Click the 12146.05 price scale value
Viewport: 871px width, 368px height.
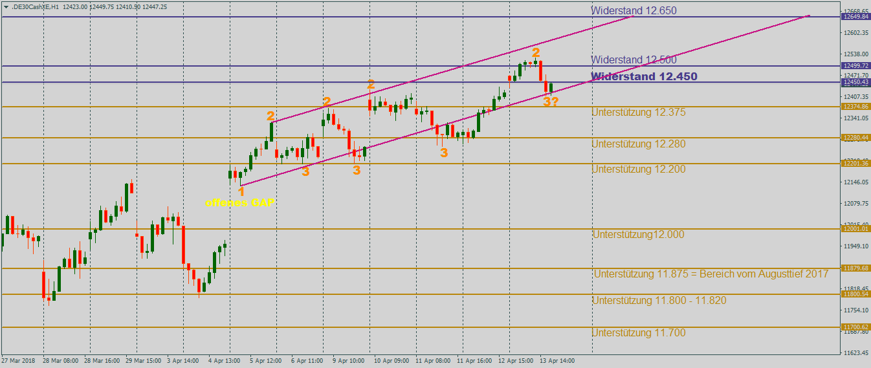pyautogui.click(x=855, y=182)
